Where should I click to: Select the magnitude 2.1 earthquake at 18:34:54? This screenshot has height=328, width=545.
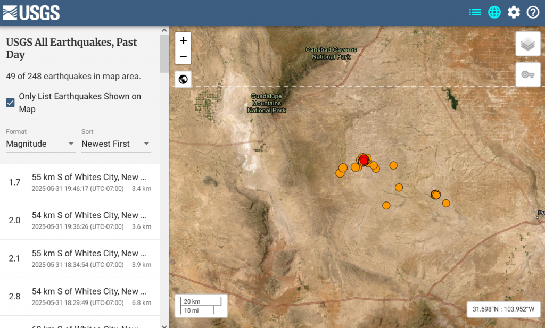point(80,258)
